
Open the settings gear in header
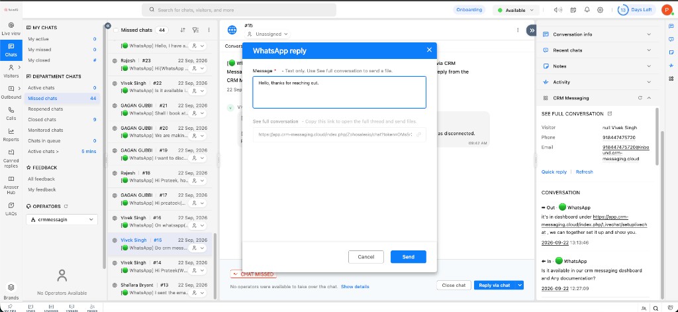pyautogui.click(x=600, y=10)
